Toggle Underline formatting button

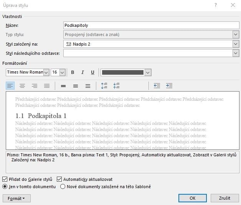(x=92, y=72)
